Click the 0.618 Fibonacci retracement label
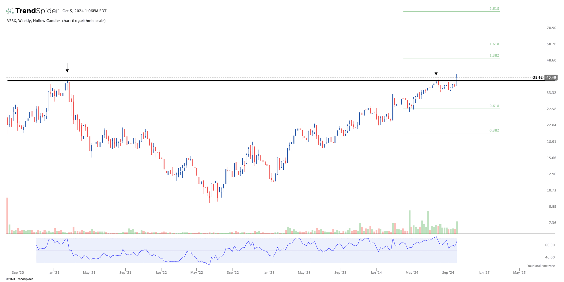Viewport: 564px width, 282px height. [x=494, y=106]
